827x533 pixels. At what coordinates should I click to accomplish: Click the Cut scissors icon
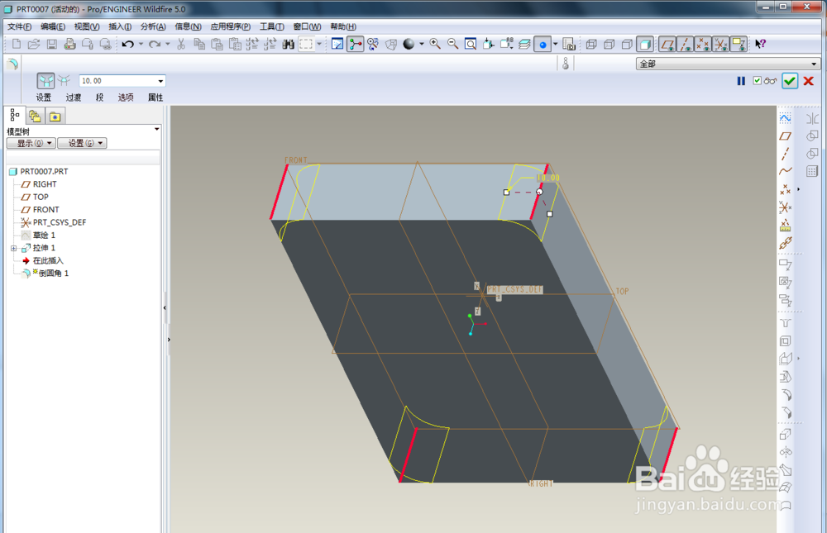pos(181,45)
